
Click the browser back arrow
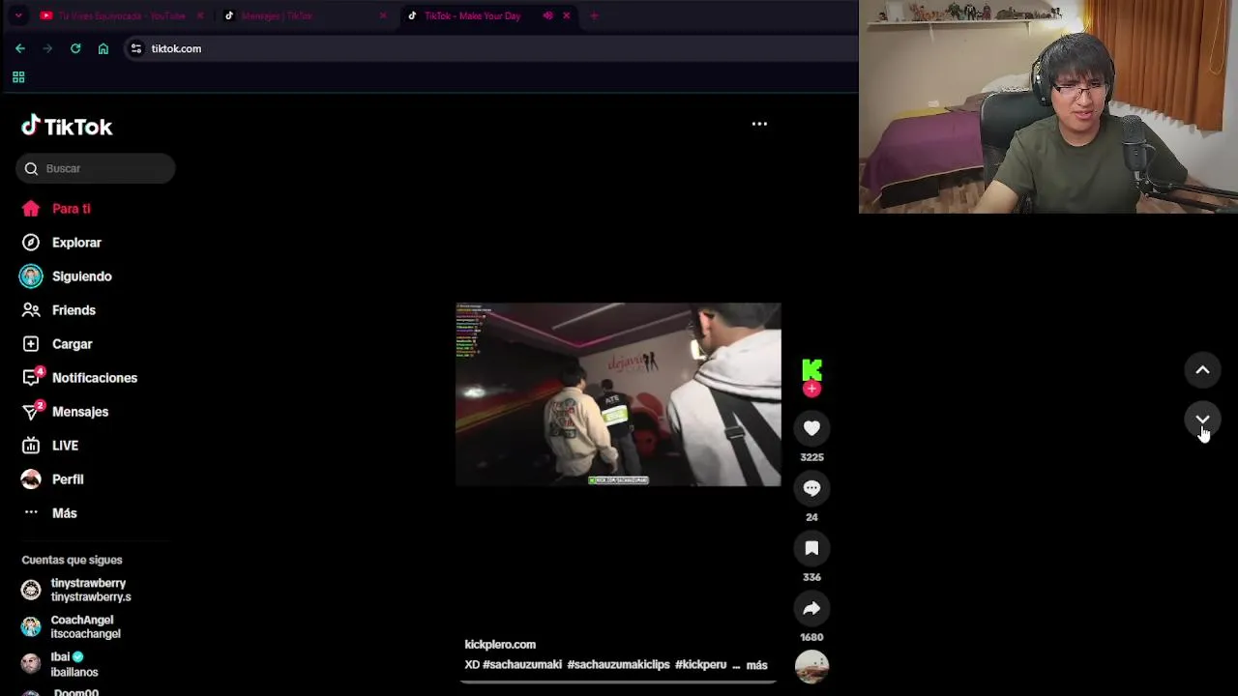tap(20, 48)
